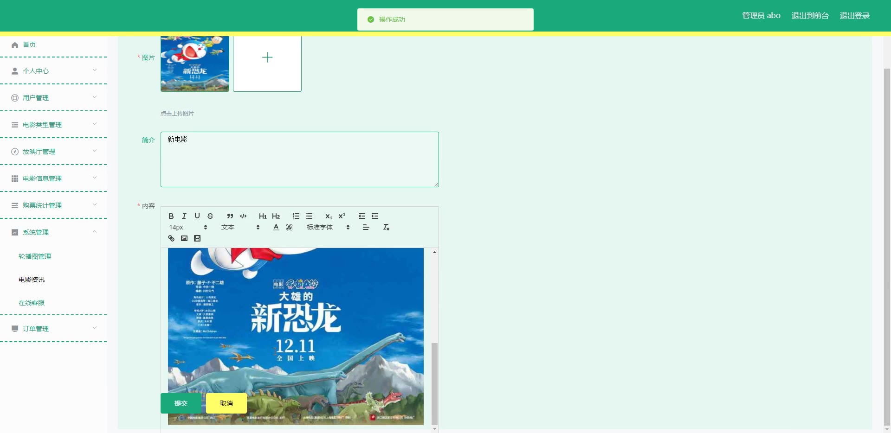Expand the 个人中心 sidebar menu
The image size is (891, 433).
(53, 71)
